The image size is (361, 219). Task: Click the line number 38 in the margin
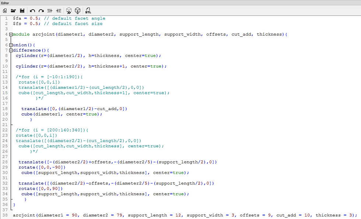pos(5,215)
